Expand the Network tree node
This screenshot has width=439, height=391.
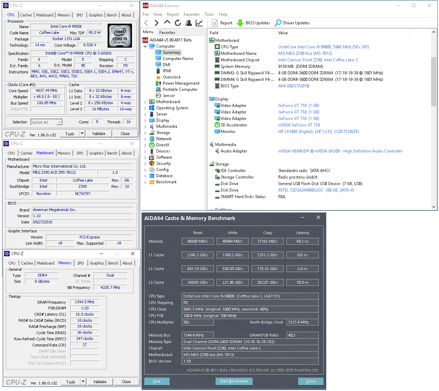[145, 139]
